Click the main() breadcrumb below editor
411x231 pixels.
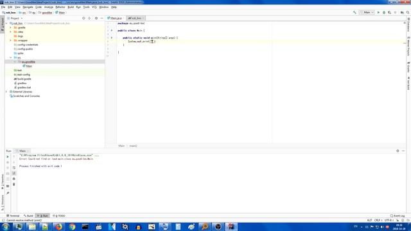(x=133, y=146)
